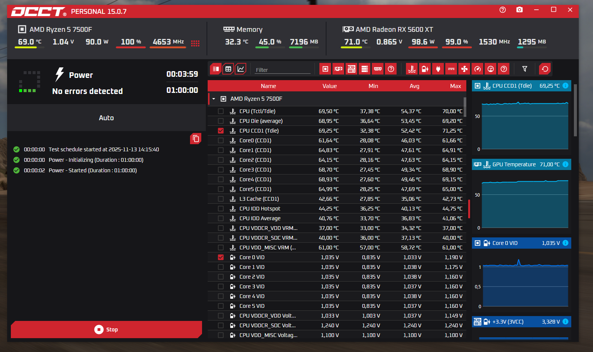
Task: Check the L3 Cache (CCD1) checkbox
Action: (221, 199)
